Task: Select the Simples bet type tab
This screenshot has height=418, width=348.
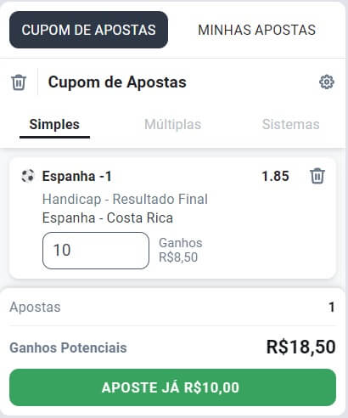Action: (54, 125)
